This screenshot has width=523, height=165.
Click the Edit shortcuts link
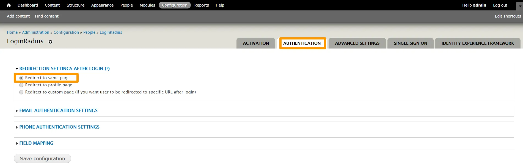point(508,16)
